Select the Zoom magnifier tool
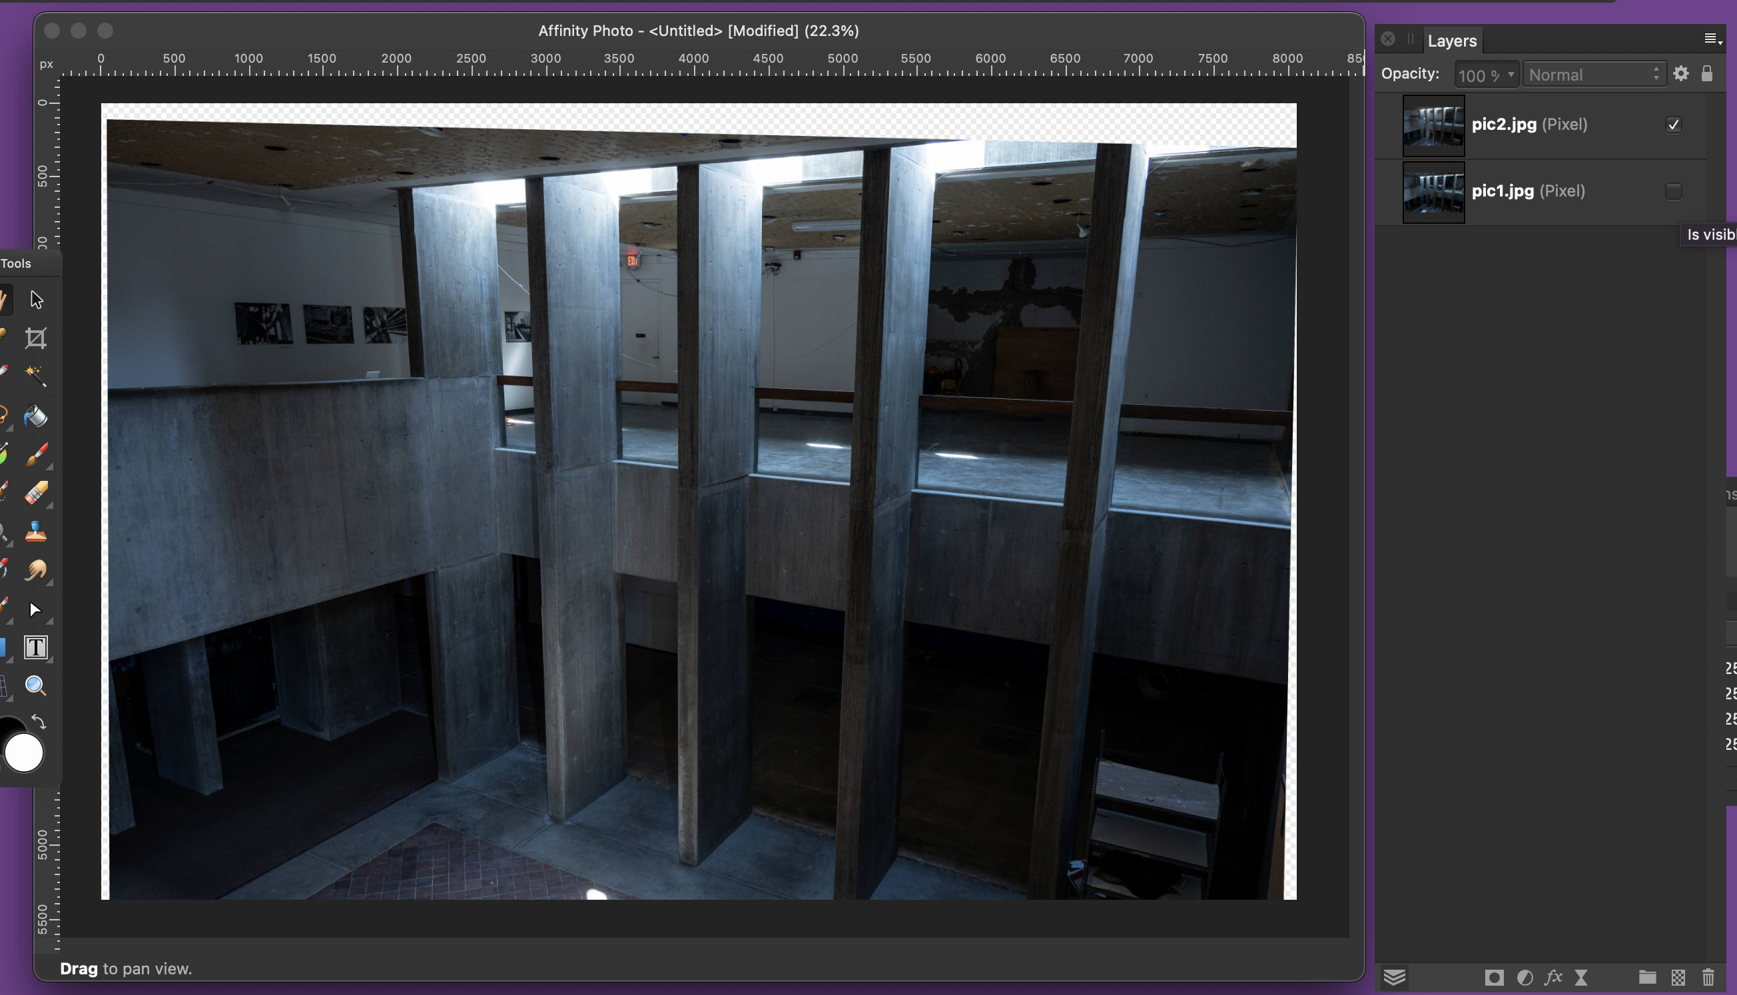This screenshot has width=1737, height=995. (x=35, y=685)
